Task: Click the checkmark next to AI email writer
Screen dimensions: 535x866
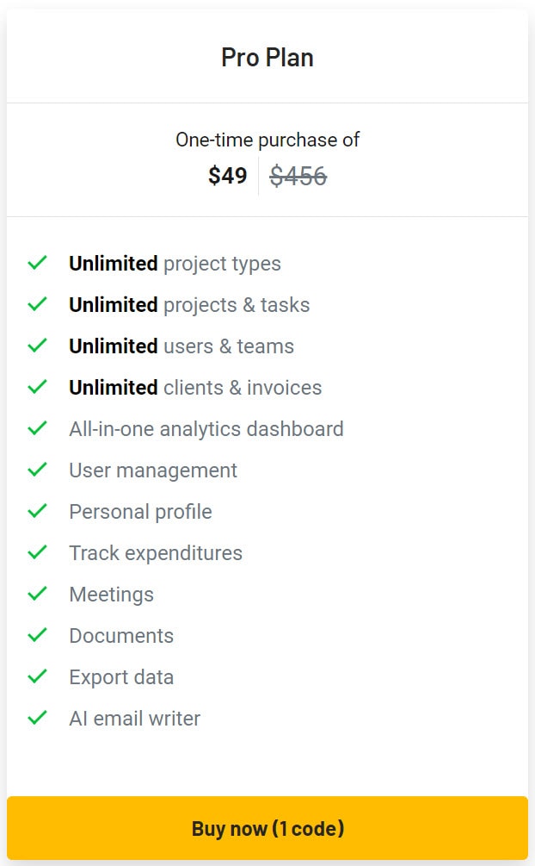Action: pos(38,718)
